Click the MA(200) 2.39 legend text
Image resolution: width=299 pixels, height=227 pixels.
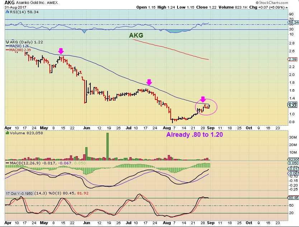pyautogui.click(x=20, y=50)
